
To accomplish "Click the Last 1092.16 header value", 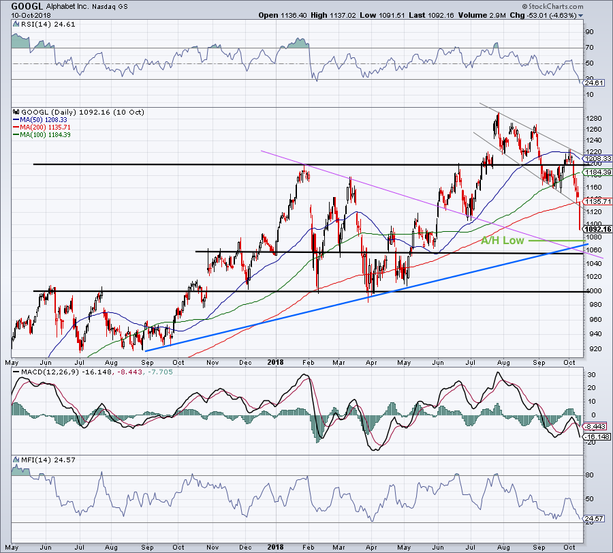I will pyautogui.click(x=431, y=15).
